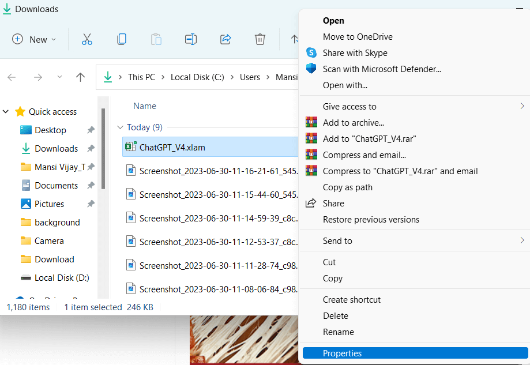The image size is (530, 365).
Task: Click the Rename icon in the toolbar
Action: coord(191,39)
